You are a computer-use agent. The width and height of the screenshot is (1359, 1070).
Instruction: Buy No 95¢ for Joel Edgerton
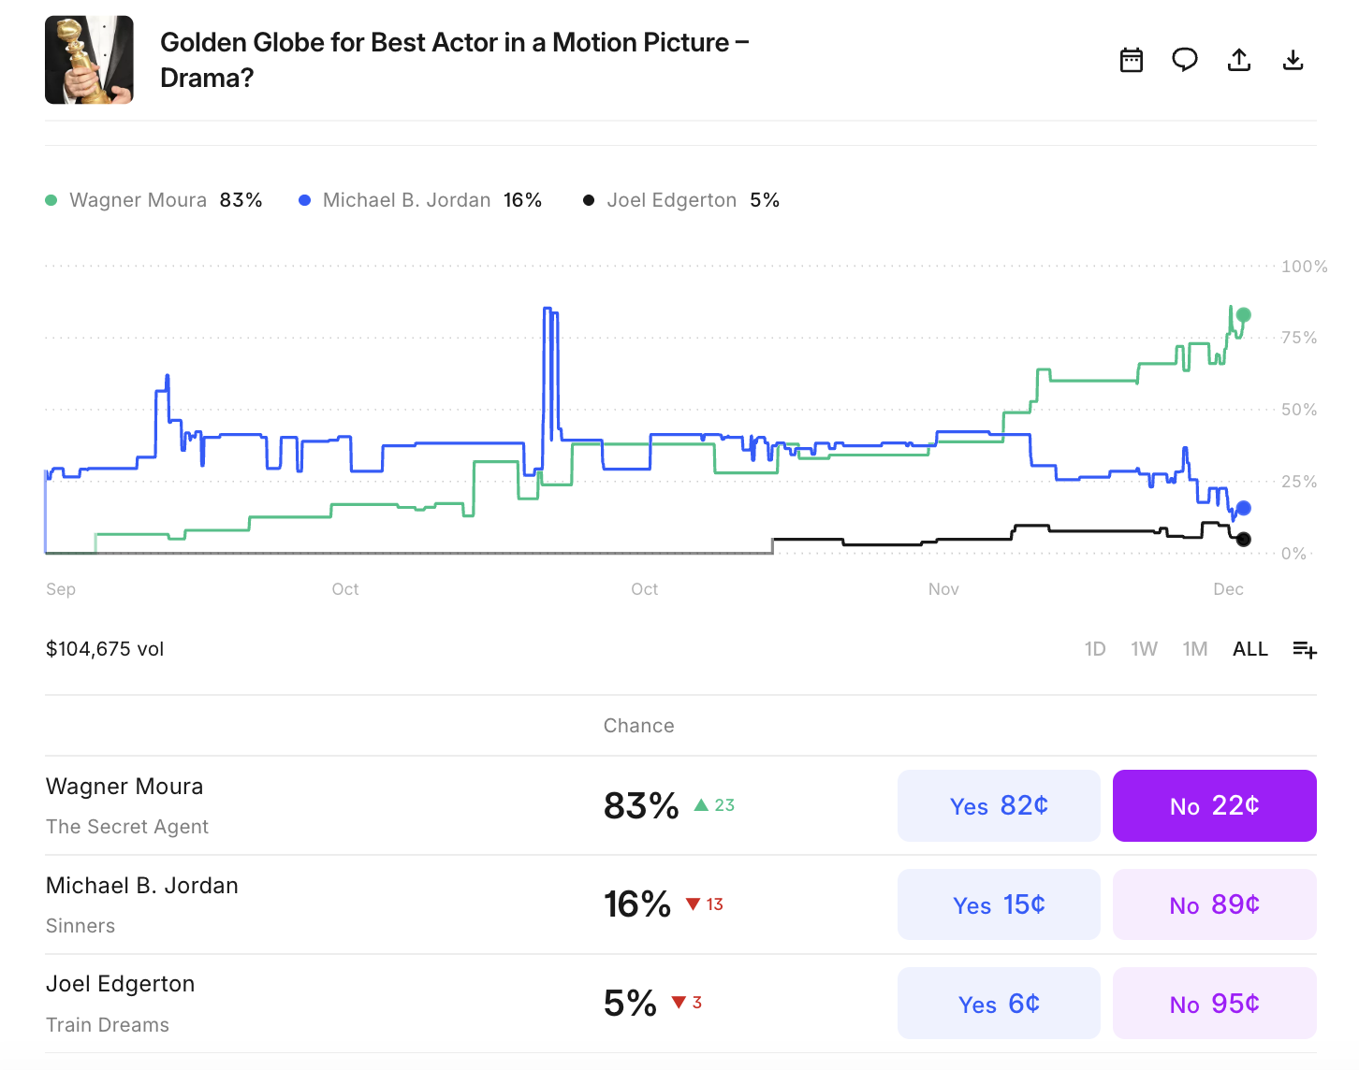click(x=1214, y=1004)
